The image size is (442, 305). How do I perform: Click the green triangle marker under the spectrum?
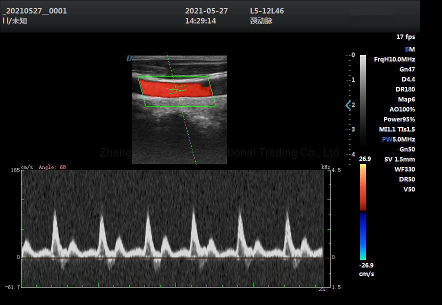point(322,289)
